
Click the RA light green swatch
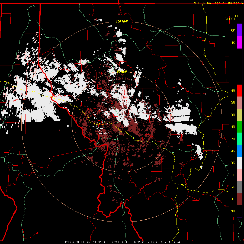(x=239, y=139)
